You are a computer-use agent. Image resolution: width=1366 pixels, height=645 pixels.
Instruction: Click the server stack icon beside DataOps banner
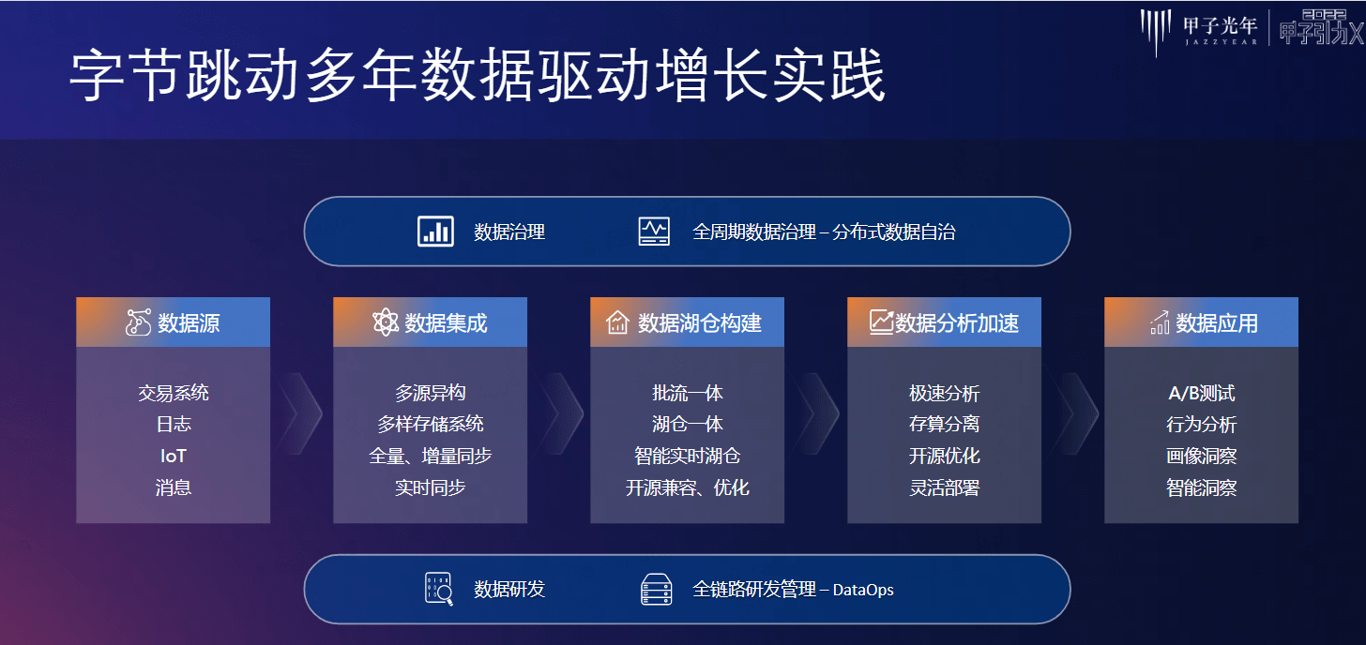(x=657, y=590)
